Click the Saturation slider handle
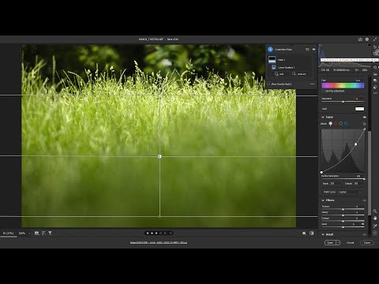379x284 pixels. coord(343,102)
